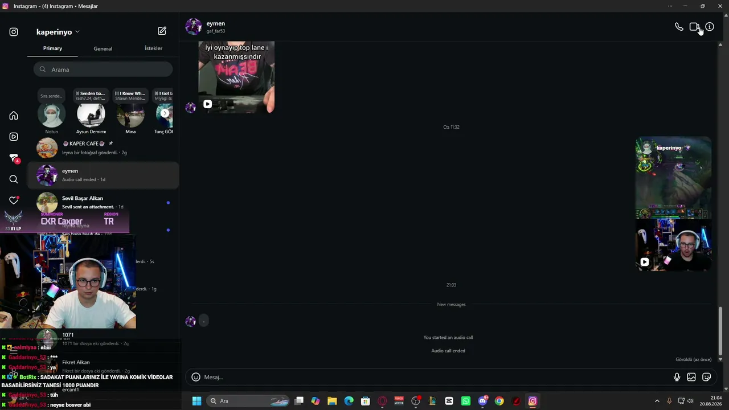Open Discord from the taskbar
Screen dimensions: 729x410
click(483, 401)
